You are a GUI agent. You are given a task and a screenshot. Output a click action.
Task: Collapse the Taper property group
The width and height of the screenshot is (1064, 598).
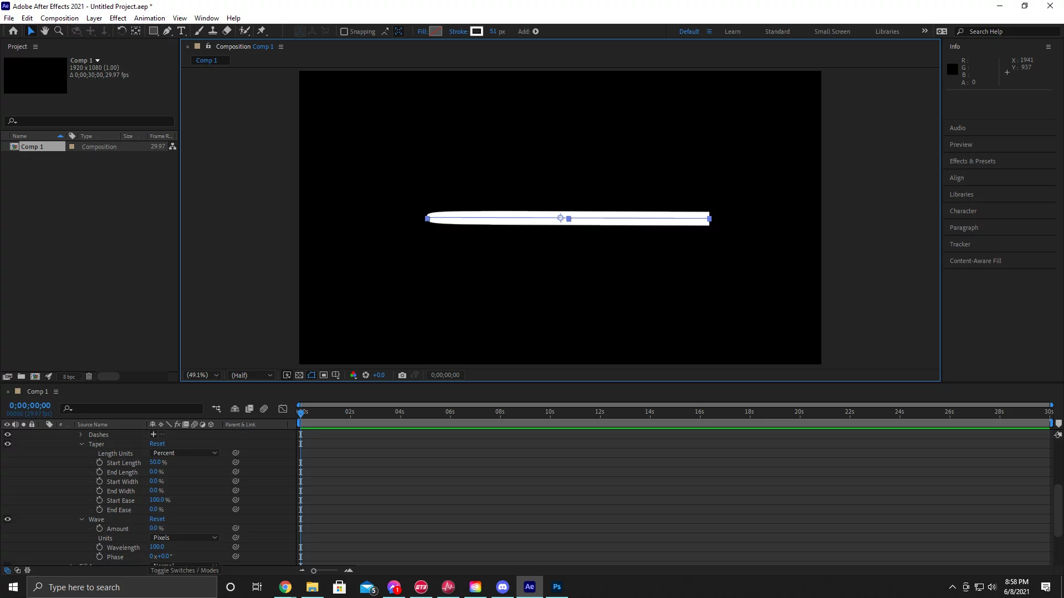(82, 444)
